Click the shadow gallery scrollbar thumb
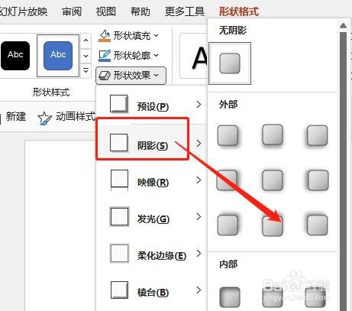 [x=343, y=170]
